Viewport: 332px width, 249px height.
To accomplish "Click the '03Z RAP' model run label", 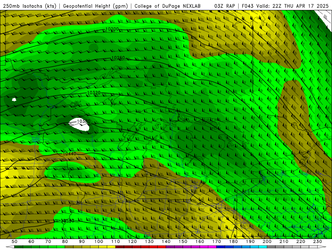I will coord(225,6).
